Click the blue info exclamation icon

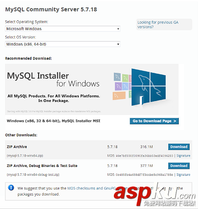click(11, 188)
